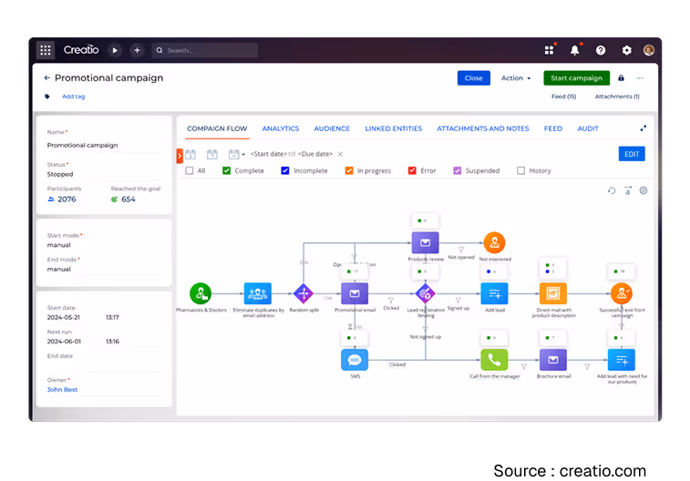The image size is (690, 481).
Task: Click the lock icon near Start campaign
Action: [x=621, y=77]
